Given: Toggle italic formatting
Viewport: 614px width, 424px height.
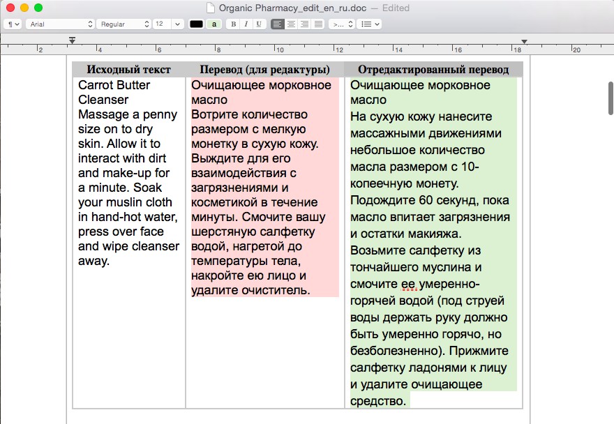Looking at the screenshot, I should 246,24.
